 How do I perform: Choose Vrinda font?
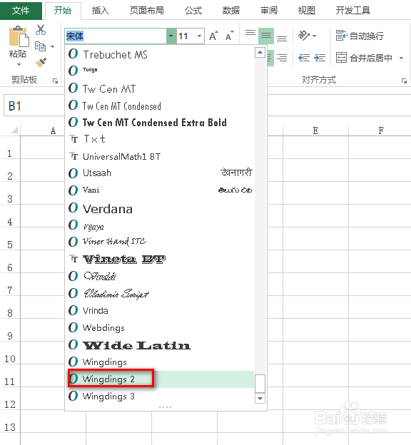161,310
